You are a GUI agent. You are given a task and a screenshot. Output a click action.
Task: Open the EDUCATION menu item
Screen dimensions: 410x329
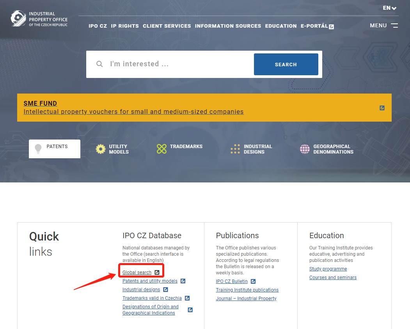(x=281, y=26)
